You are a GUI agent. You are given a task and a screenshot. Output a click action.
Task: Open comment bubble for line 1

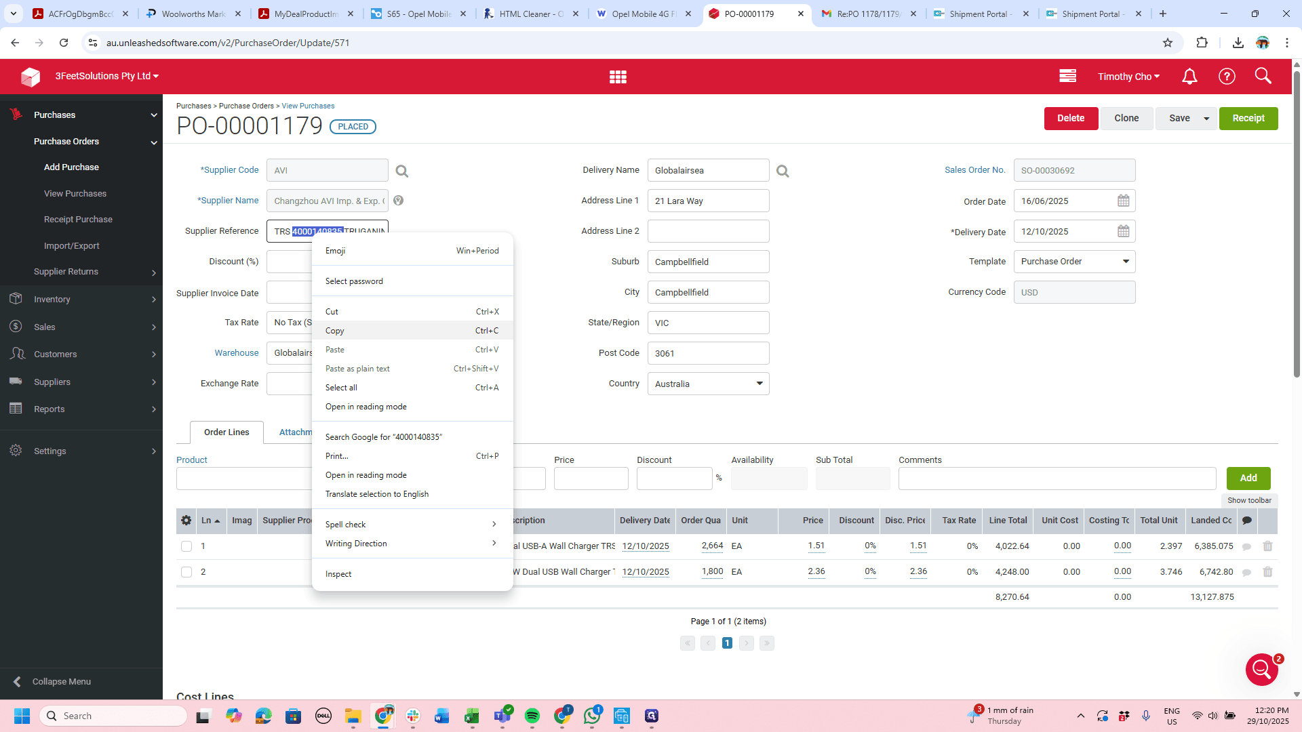(1246, 547)
